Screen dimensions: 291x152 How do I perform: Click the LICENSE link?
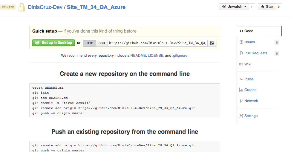pos(155,56)
